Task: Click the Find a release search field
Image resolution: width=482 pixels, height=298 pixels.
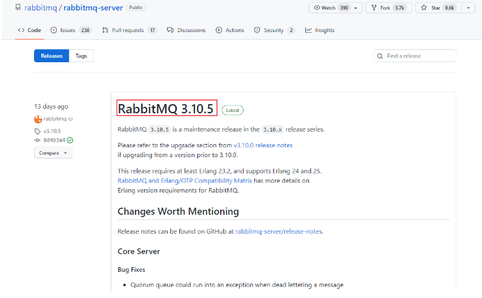Action: pos(415,56)
